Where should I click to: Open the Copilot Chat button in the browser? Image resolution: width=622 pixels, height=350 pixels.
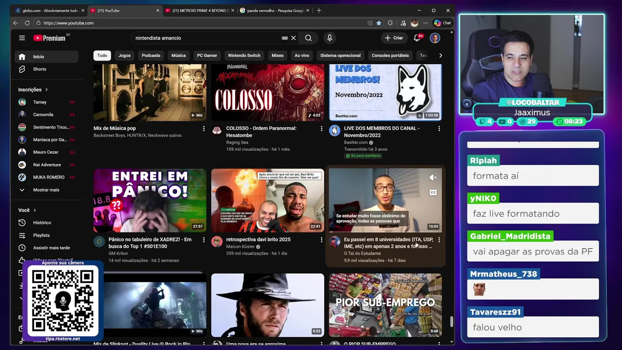click(443, 23)
